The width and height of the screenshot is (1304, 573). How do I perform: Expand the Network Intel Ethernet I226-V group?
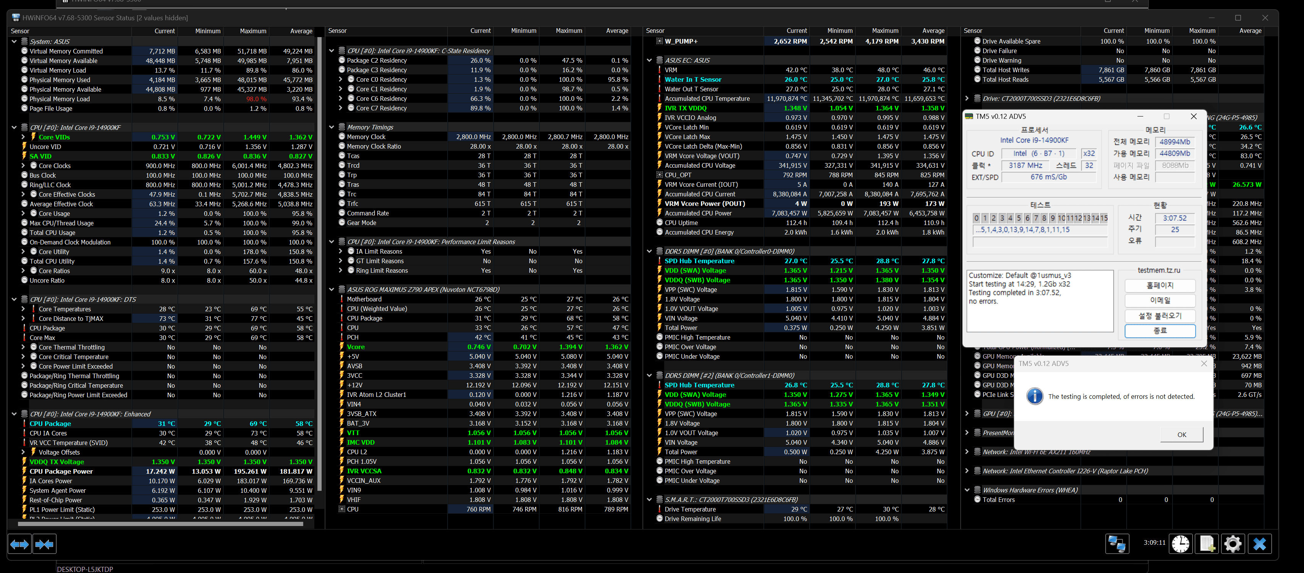click(967, 471)
